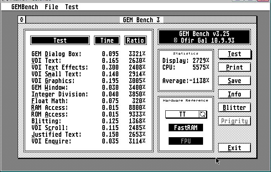Click the Save button

(x=235, y=81)
